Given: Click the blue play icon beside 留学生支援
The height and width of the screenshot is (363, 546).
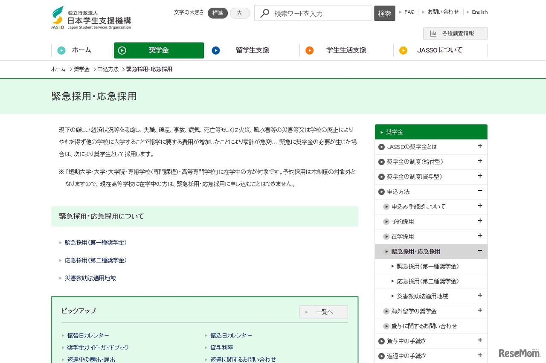Looking at the screenshot, I should click(216, 50).
